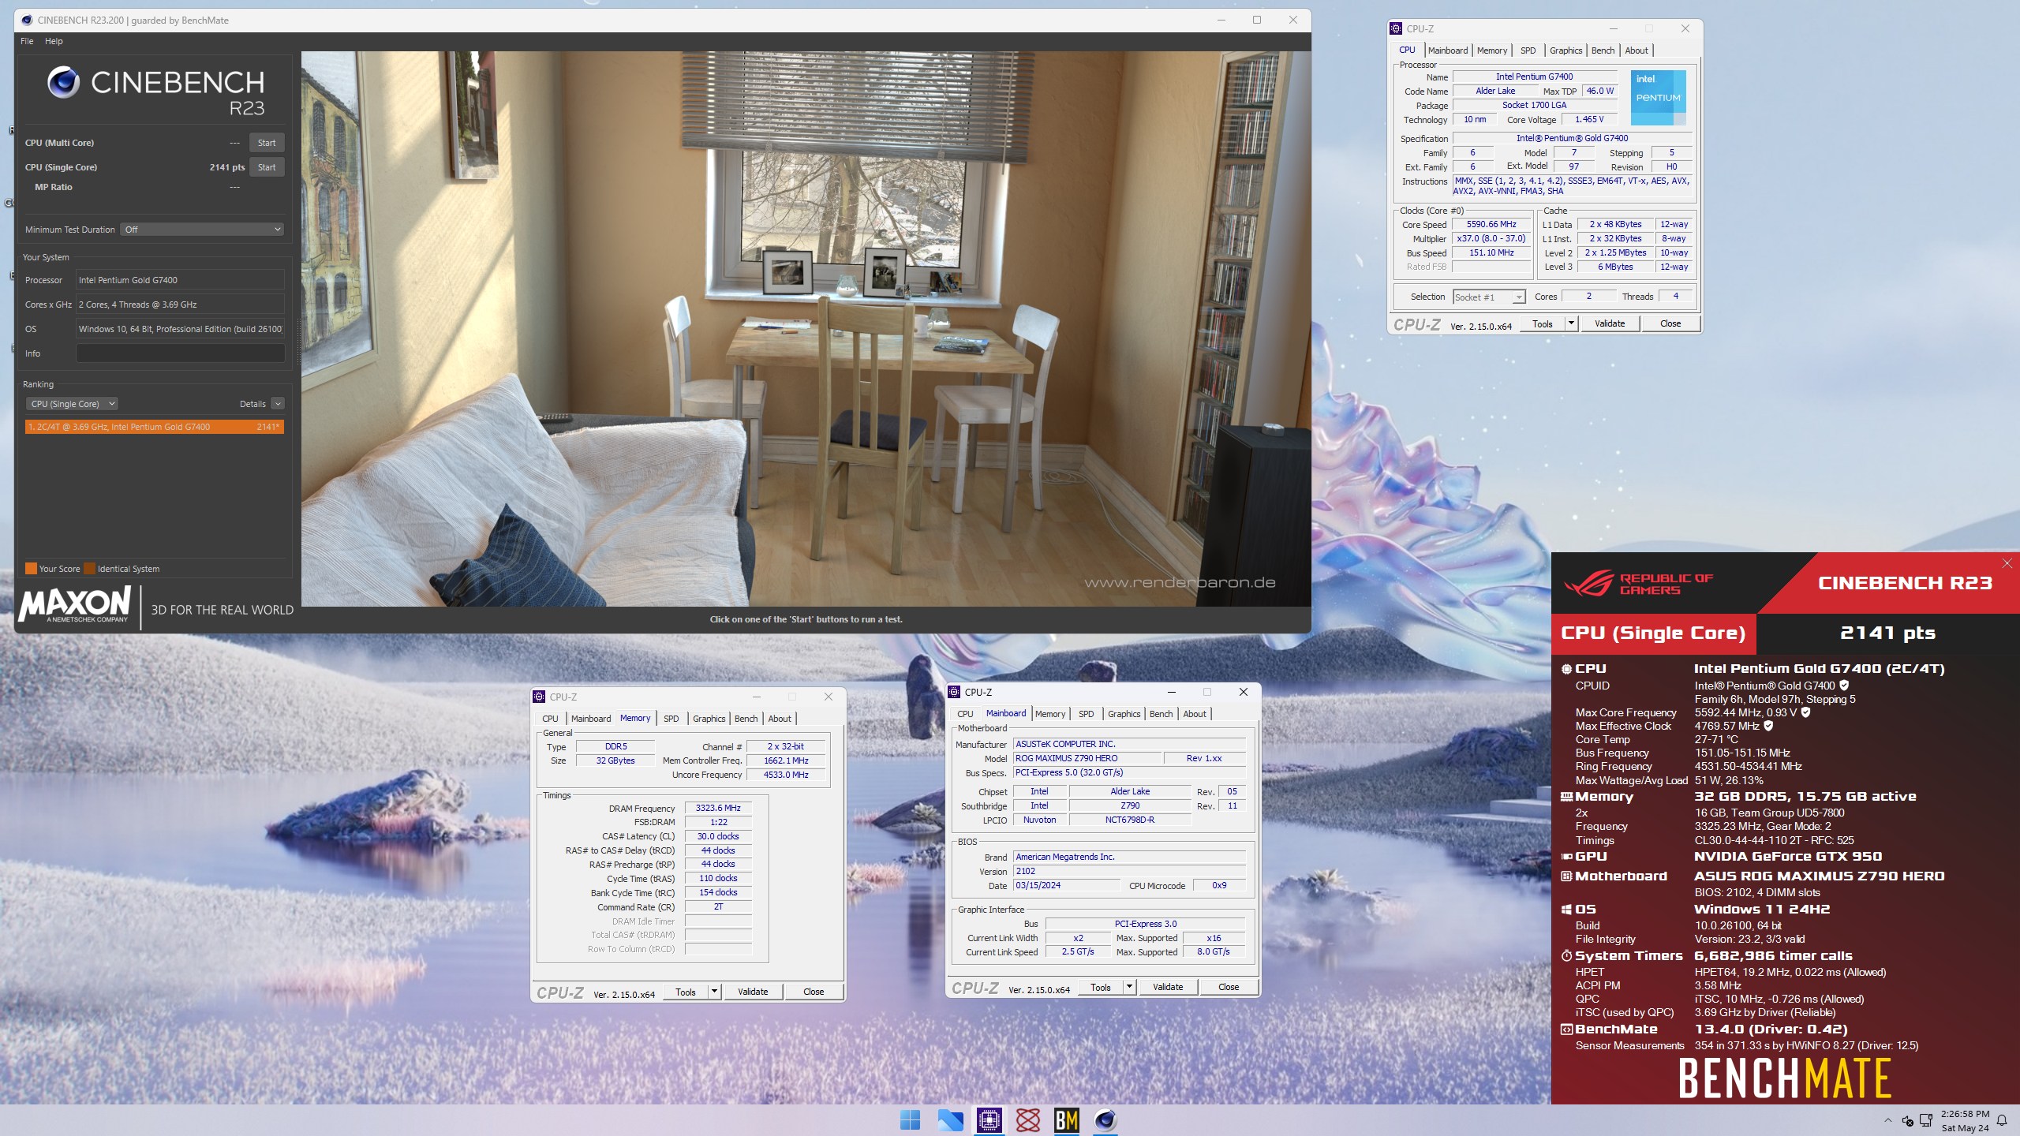Switch to Mainboard tab in top-right CPU-Z

[x=1447, y=50]
